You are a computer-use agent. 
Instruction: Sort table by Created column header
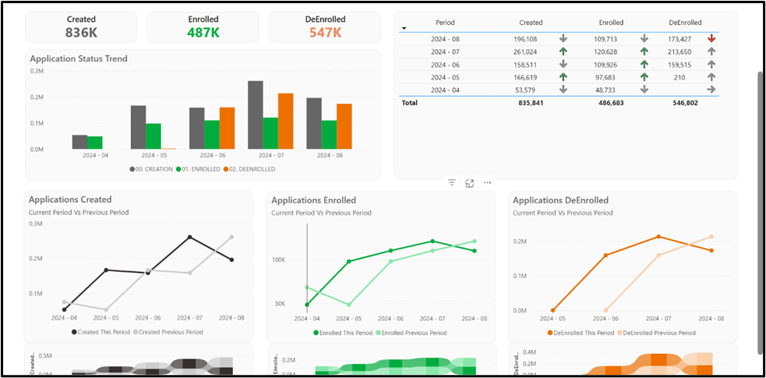(x=531, y=23)
